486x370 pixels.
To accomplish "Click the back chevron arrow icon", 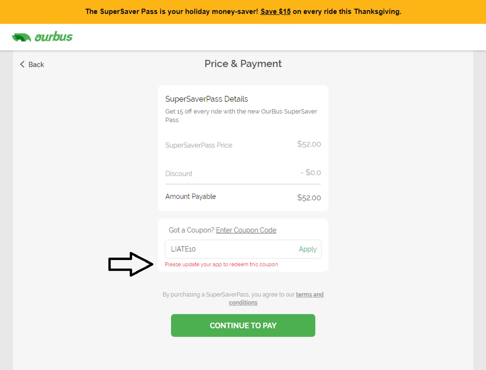I will coord(22,64).
